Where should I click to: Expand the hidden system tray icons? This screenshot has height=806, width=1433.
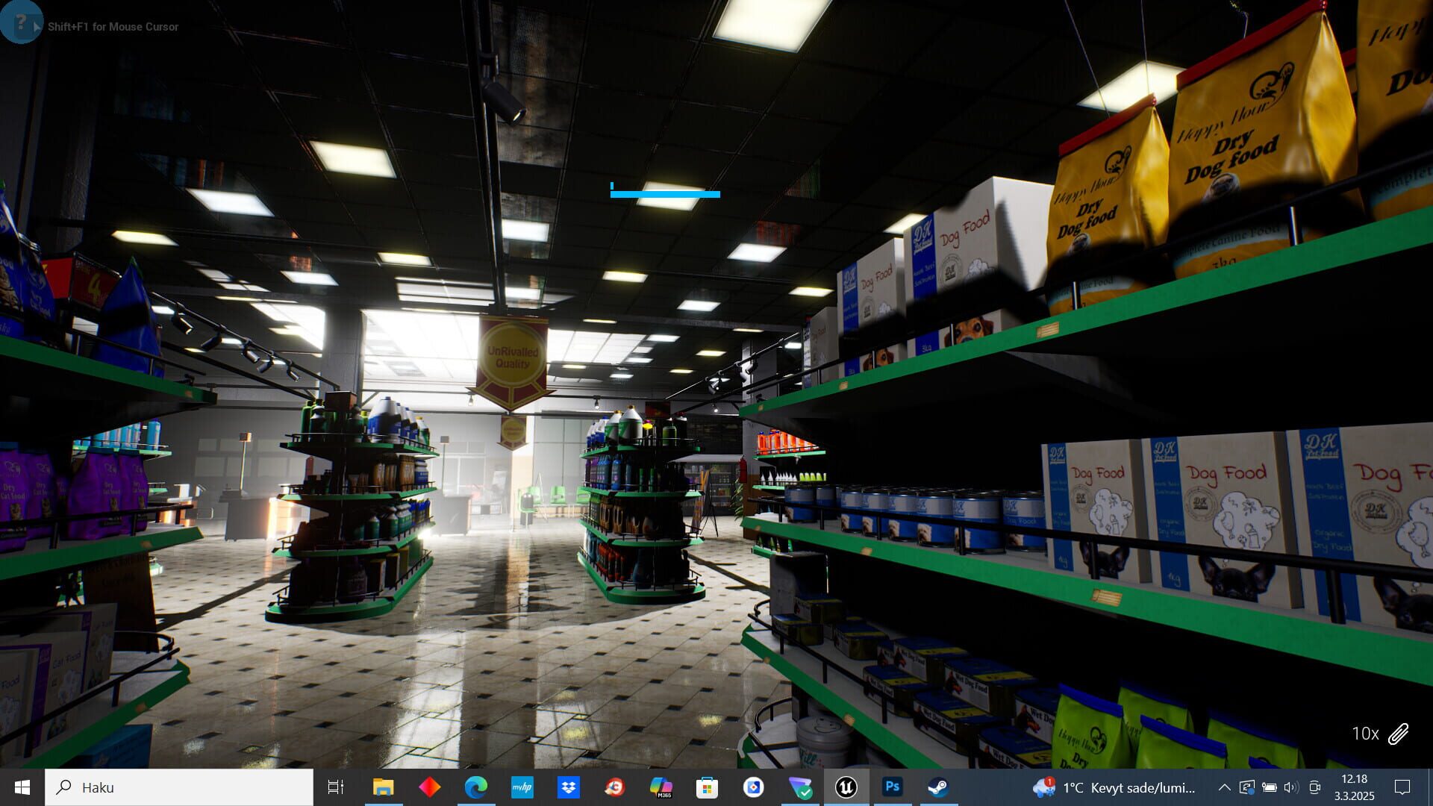click(x=1225, y=787)
